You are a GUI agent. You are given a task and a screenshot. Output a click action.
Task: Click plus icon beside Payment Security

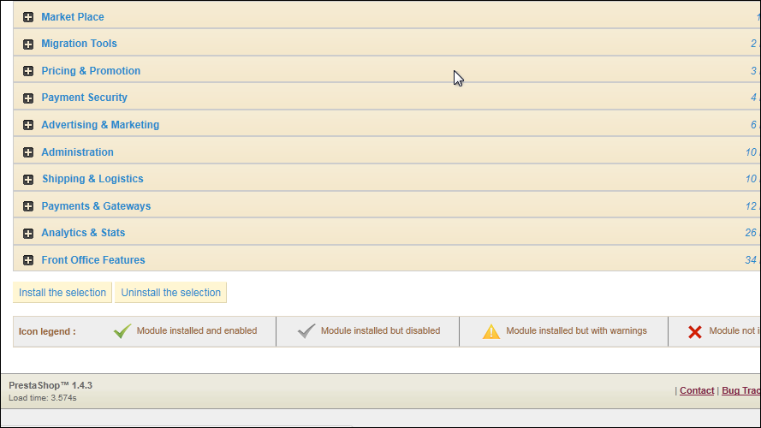tap(28, 98)
